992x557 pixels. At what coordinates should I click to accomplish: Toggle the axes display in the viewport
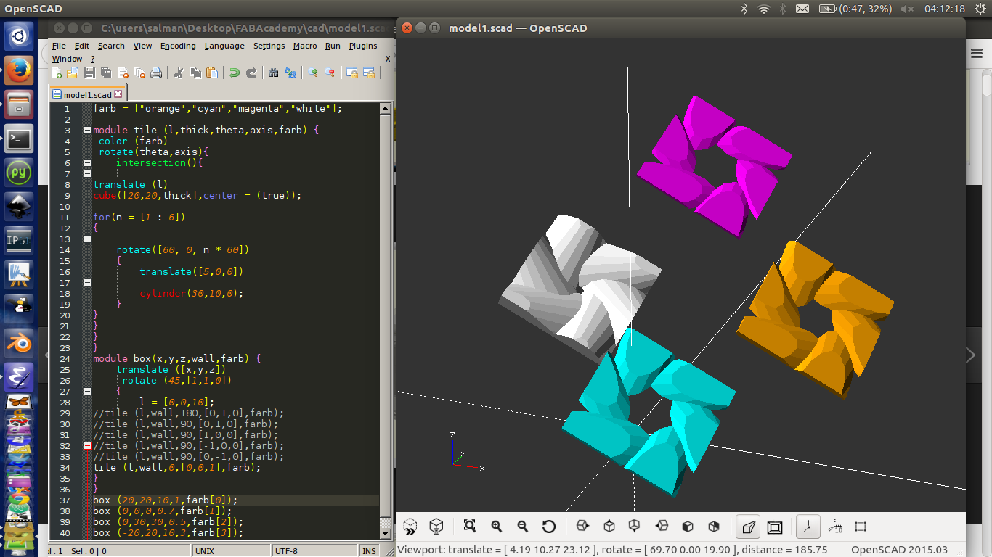pos(808,526)
